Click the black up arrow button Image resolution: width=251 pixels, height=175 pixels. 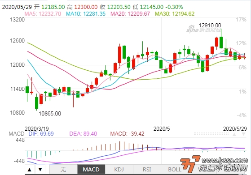(x=30, y=170)
